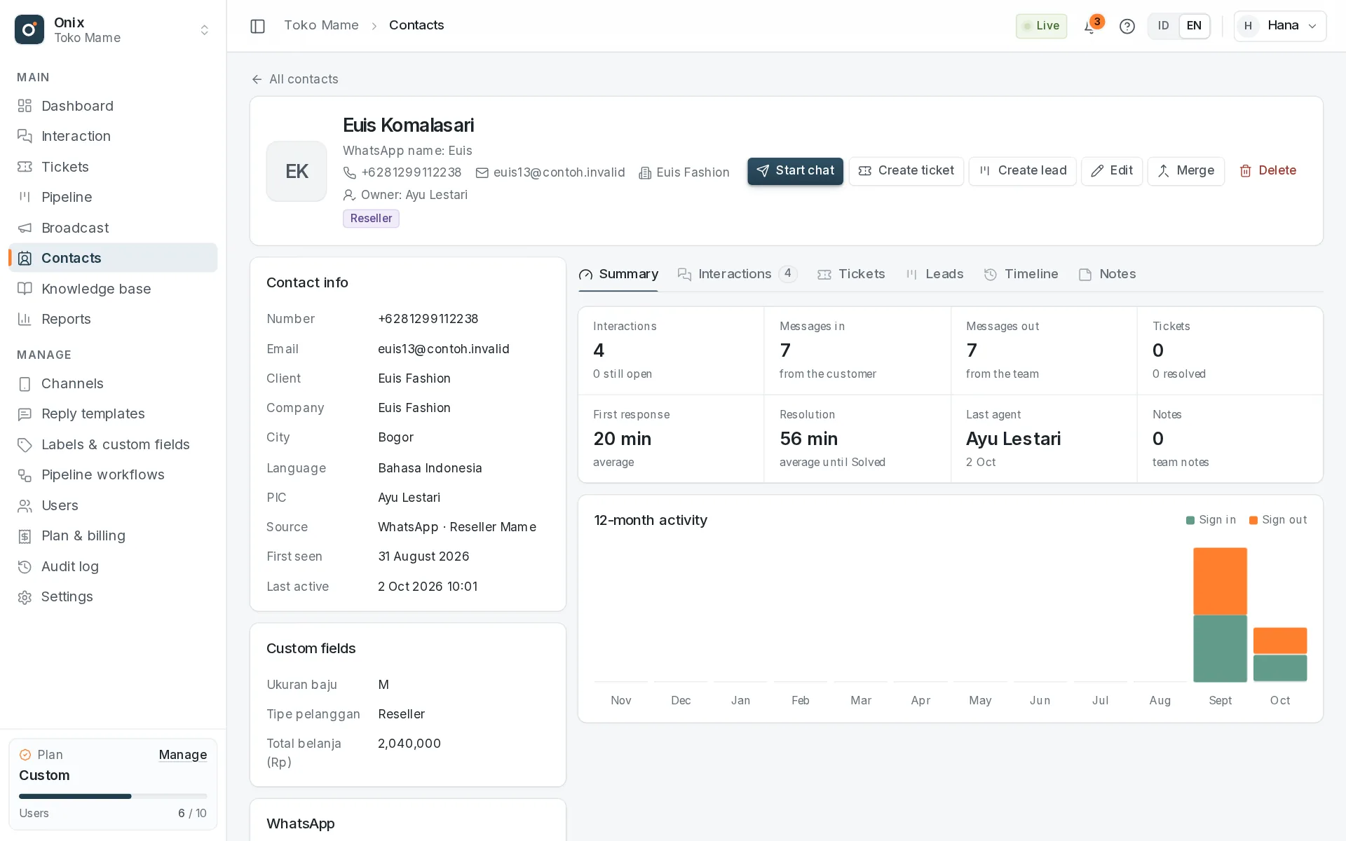Open Reply templates in sidebar

click(x=113, y=413)
